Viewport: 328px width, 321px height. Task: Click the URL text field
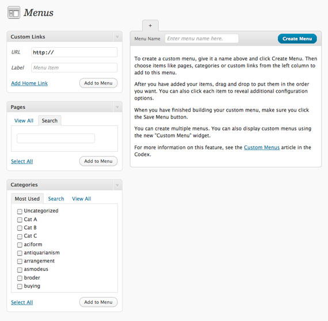click(74, 52)
